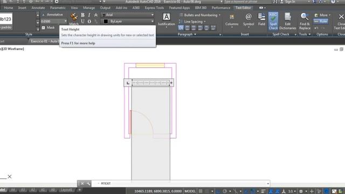Viewport: 345px width, 194px height.
Task: Open workspace switching gear icon
Action: pyautogui.click(x=301, y=191)
